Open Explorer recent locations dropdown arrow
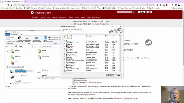Screen dimensions: 184x103 12,46
